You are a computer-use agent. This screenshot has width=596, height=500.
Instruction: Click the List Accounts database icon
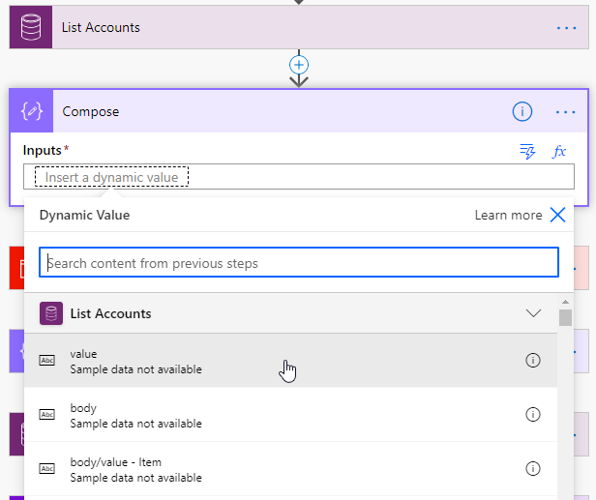[x=31, y=27]
